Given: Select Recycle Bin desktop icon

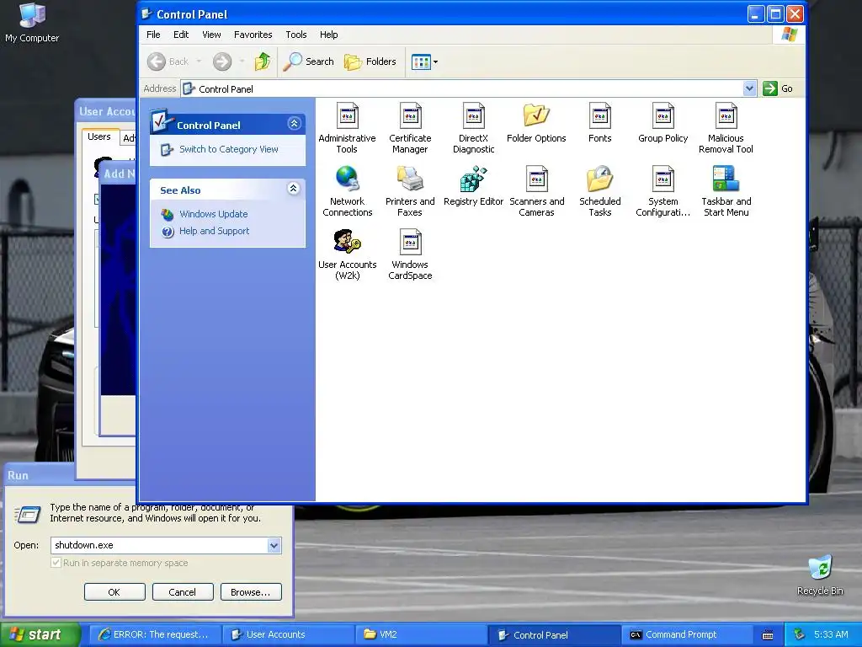Looking at the screenshot, I should (x=820, y=575).
